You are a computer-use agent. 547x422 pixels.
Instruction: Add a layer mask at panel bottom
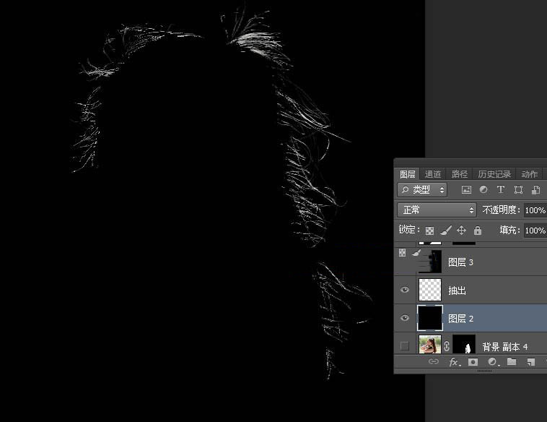tap(473, 362)
